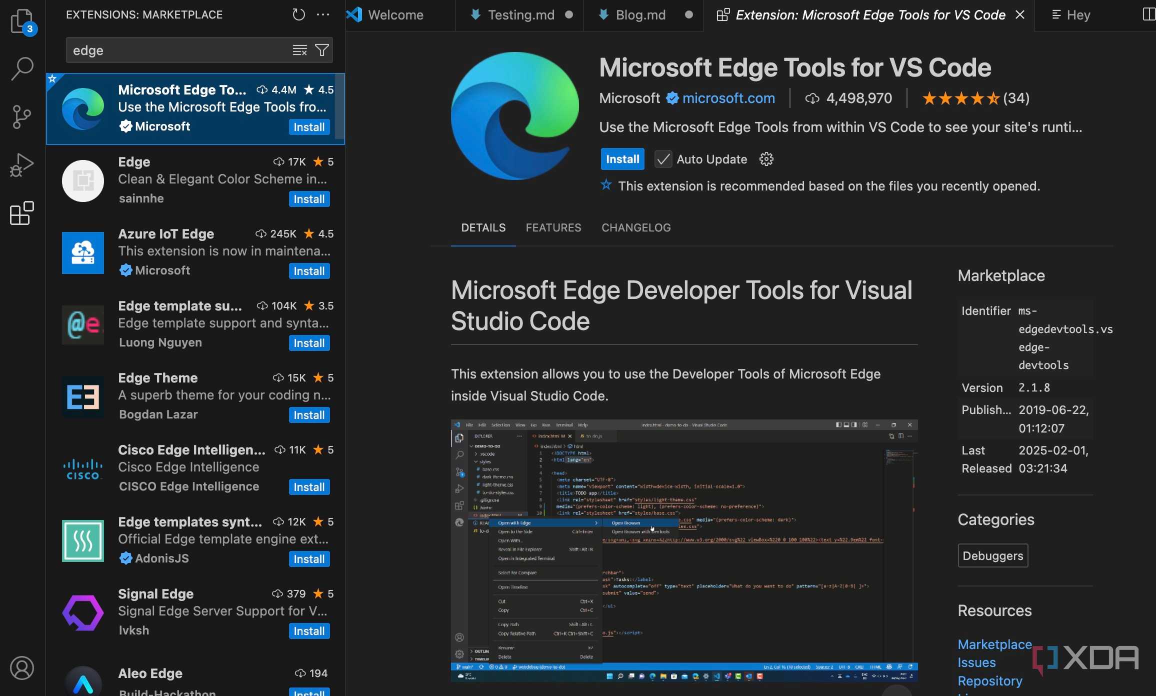Screen dimensions: 1156x696
Task: Open the Blog.md editor tab
Action: [644, 15]
